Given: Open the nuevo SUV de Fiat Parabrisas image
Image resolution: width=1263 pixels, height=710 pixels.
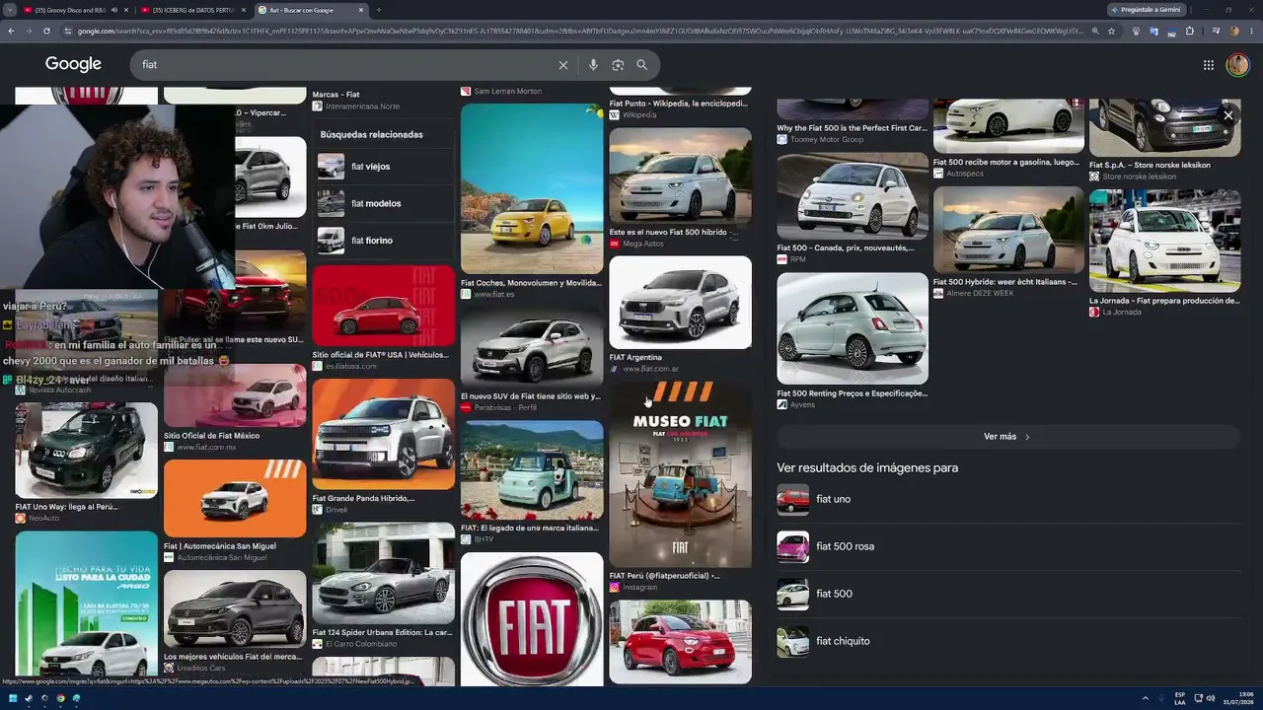Looking at the screenshot, I should 532,347.
